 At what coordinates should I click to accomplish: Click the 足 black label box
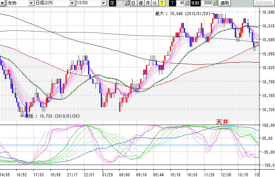[x=112, y=3]
